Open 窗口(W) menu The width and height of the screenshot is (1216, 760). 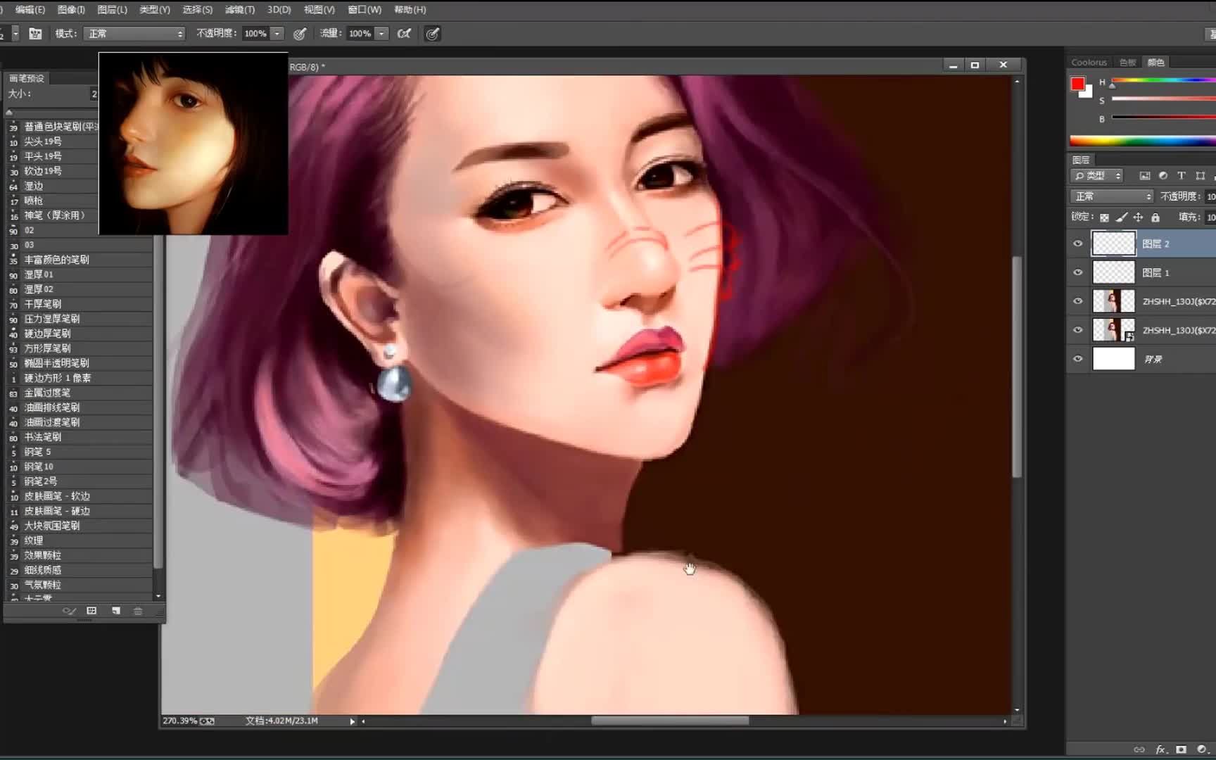coord(365,10)
